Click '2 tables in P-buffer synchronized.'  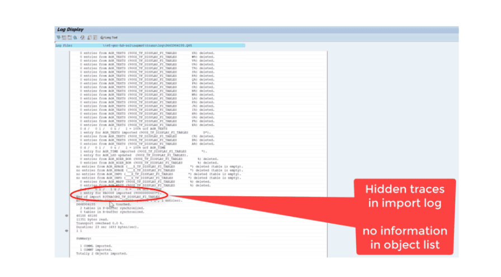pyautogui.click(x=112, y=208)
